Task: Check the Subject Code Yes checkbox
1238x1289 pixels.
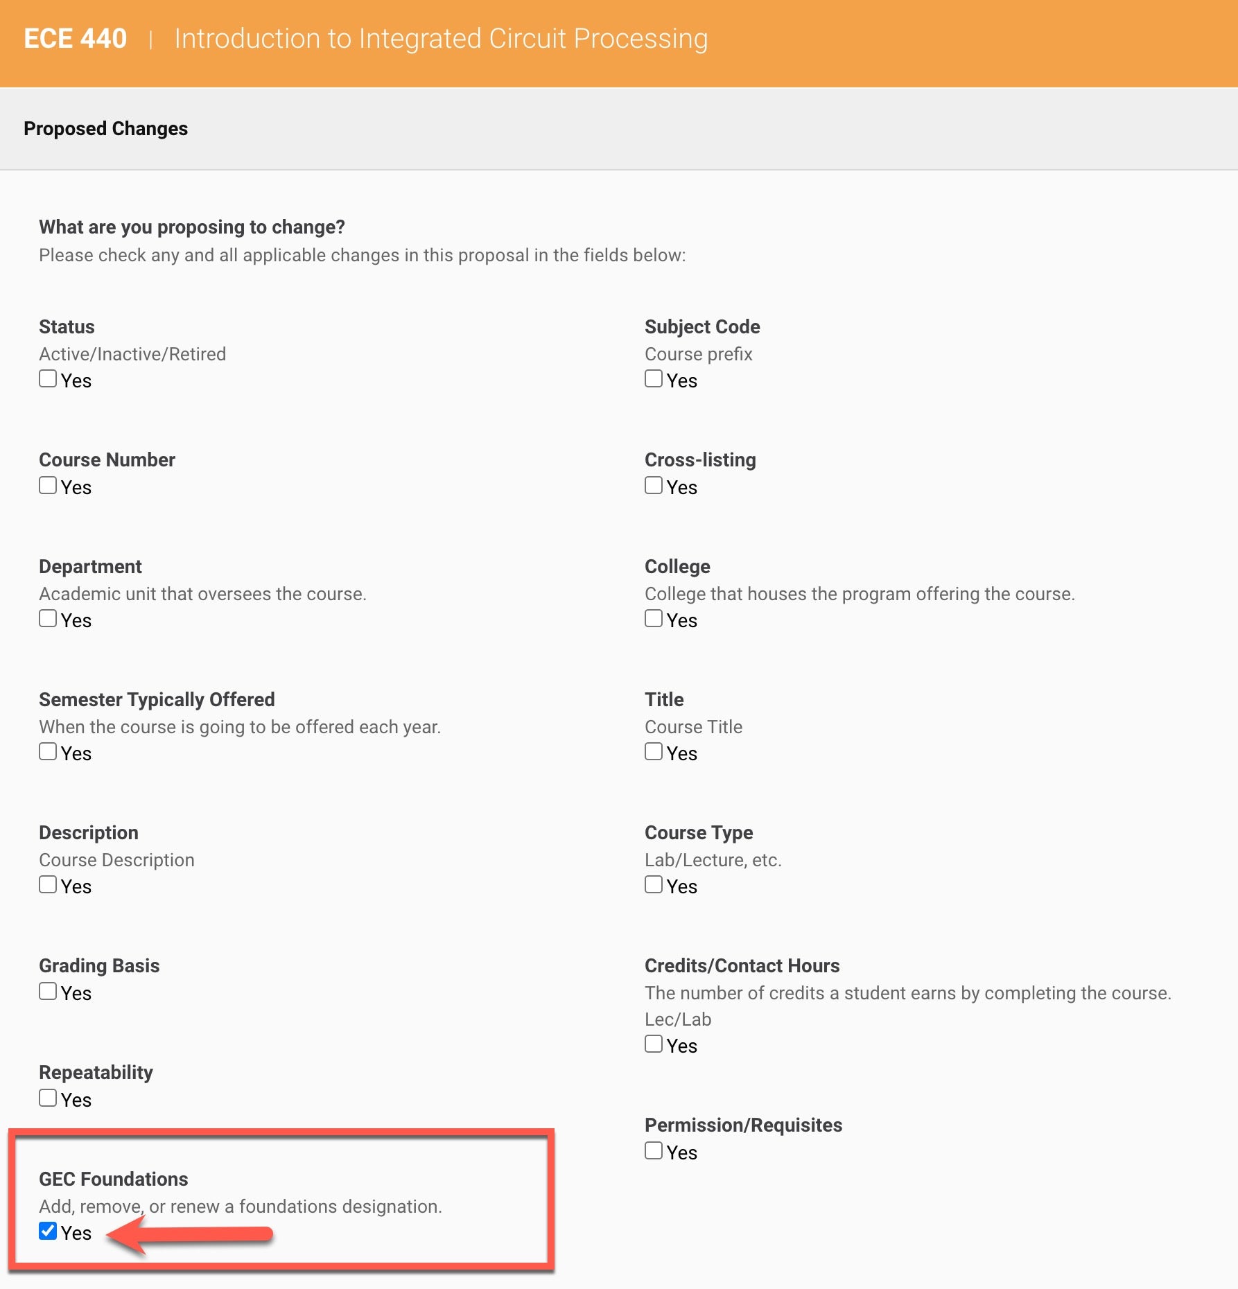Action: (654, 379)
